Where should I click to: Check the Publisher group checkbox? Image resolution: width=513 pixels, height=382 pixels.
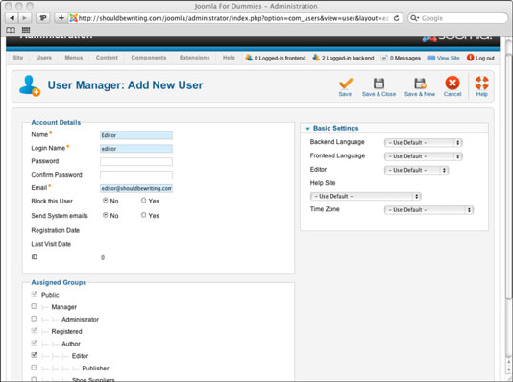click(x=34, y=368)
